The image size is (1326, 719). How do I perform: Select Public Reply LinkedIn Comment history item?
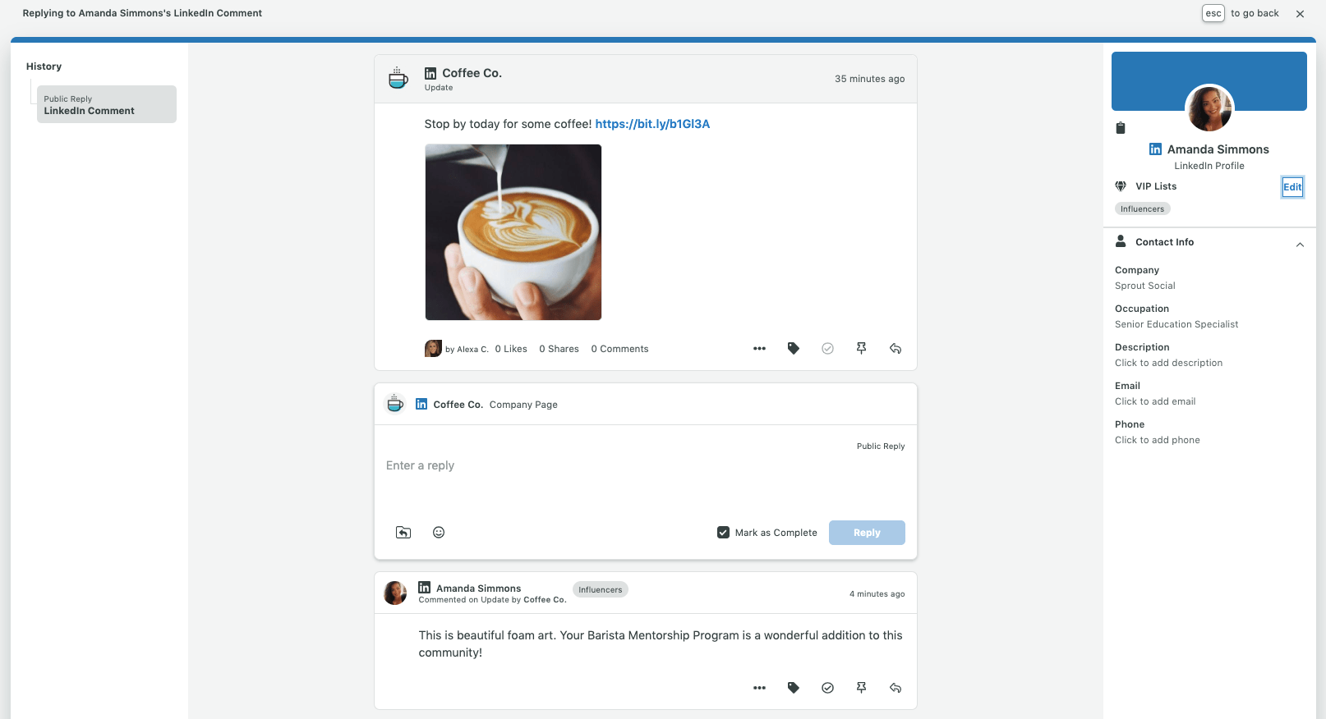107,104
